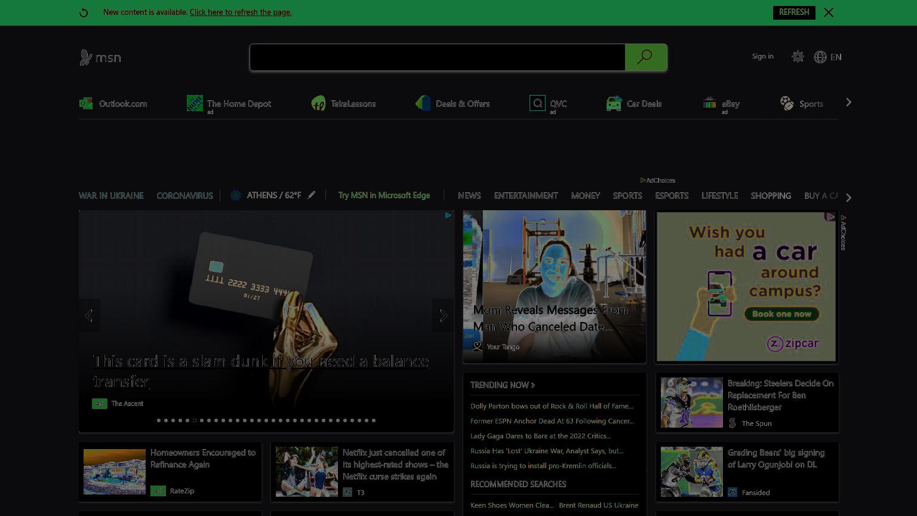Open Mom Reveals Messages story image

(x=555, y=286)
